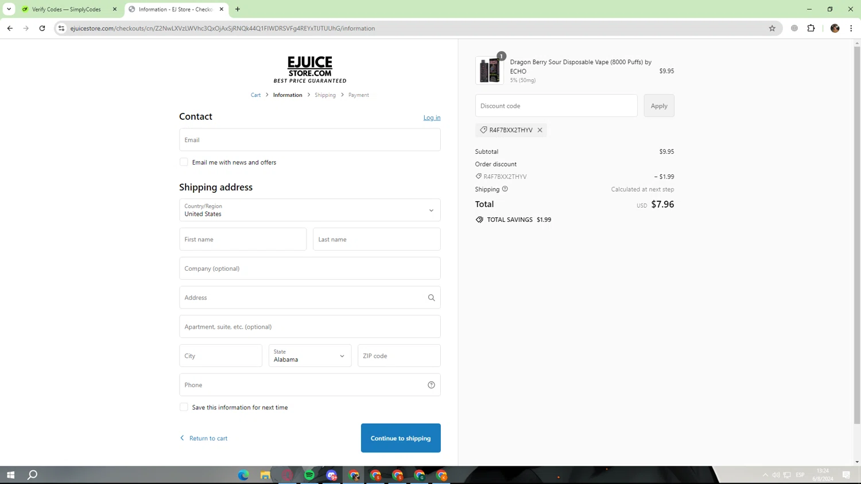Remove the R4F7BXX2THYV discount code chip
861x484 pixels.
(540, 130)
